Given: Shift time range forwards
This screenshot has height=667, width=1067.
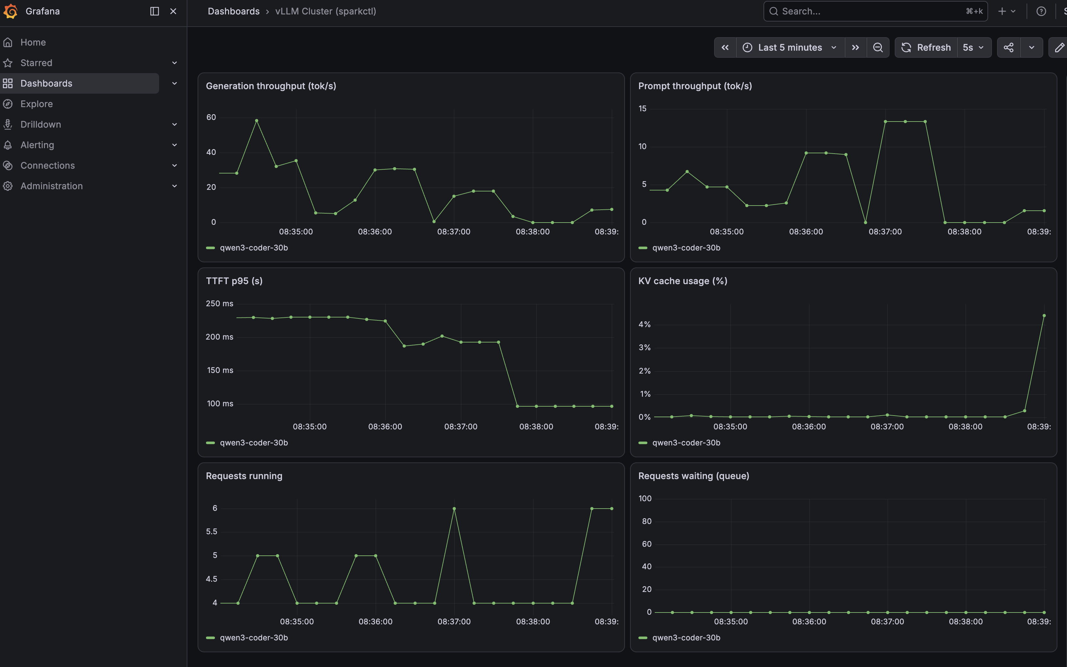Looking at the screenshot, I should tap(856, 48).
